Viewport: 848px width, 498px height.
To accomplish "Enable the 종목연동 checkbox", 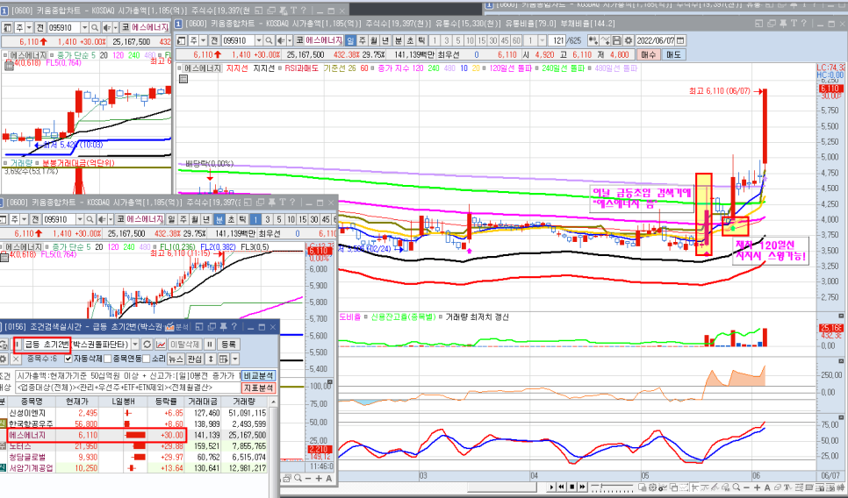I will (108, 359).
